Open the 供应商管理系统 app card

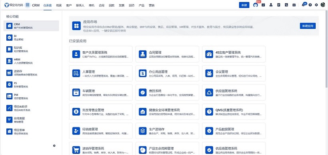[234, 149]
